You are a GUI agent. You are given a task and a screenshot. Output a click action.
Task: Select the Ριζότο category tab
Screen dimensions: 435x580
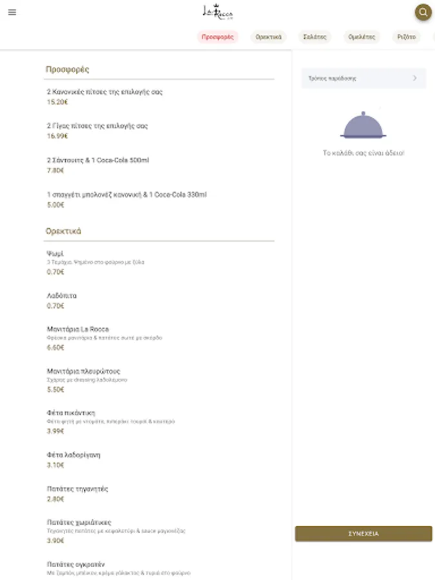(x=407, y=37)
